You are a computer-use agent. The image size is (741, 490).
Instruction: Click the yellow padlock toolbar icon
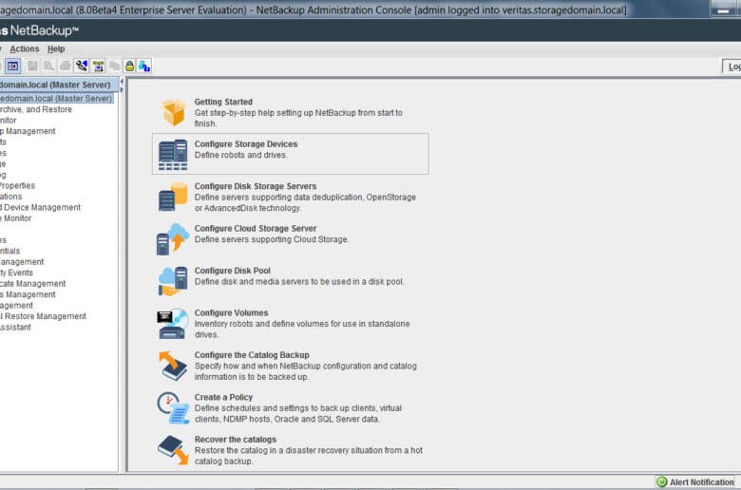point(129,66)
